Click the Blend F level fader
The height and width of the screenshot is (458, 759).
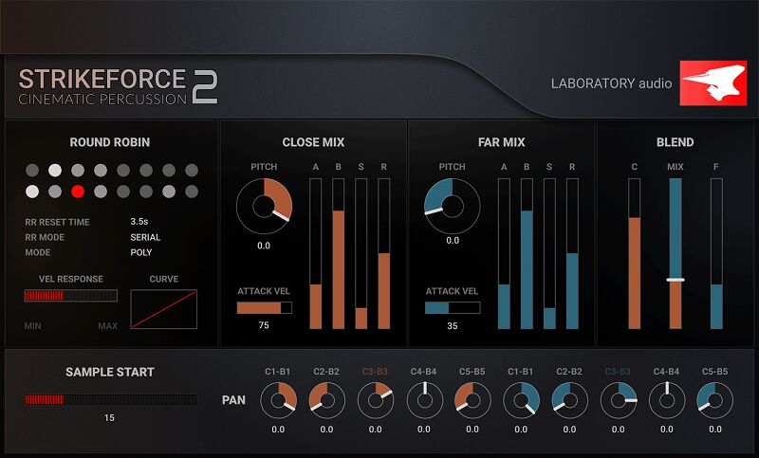click(x=716, y=254)
